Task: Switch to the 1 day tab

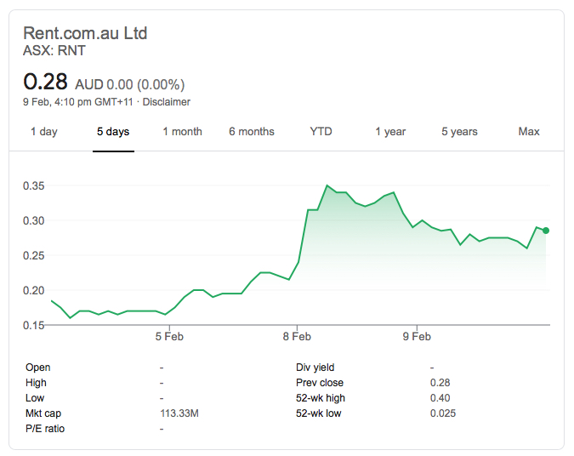Action: pyautogui.click(x=44, y=132)
